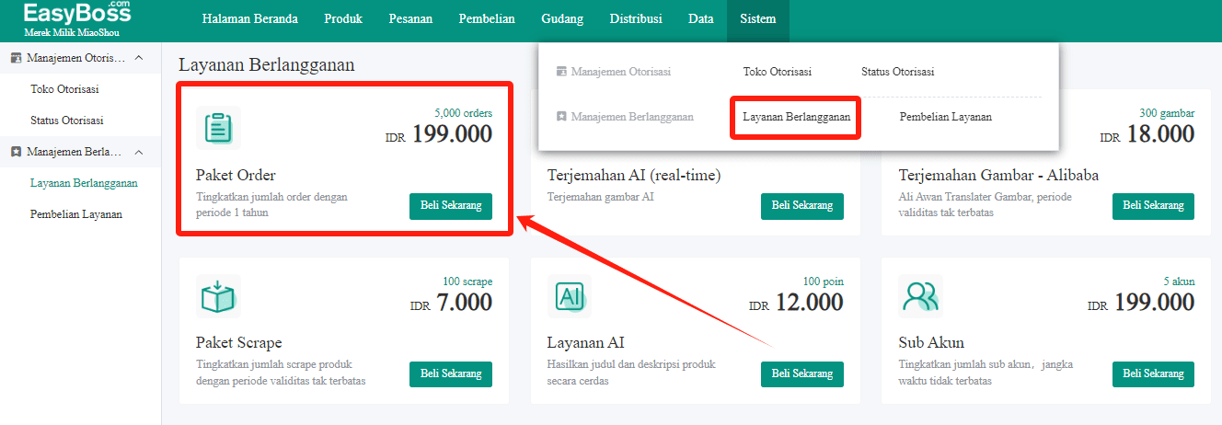Open the Gudang menu

pos(562,19)
